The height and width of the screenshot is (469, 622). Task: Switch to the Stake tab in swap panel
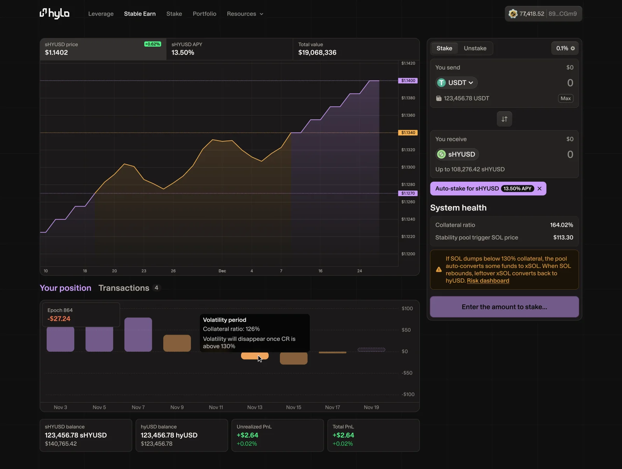tap(444, 48)
